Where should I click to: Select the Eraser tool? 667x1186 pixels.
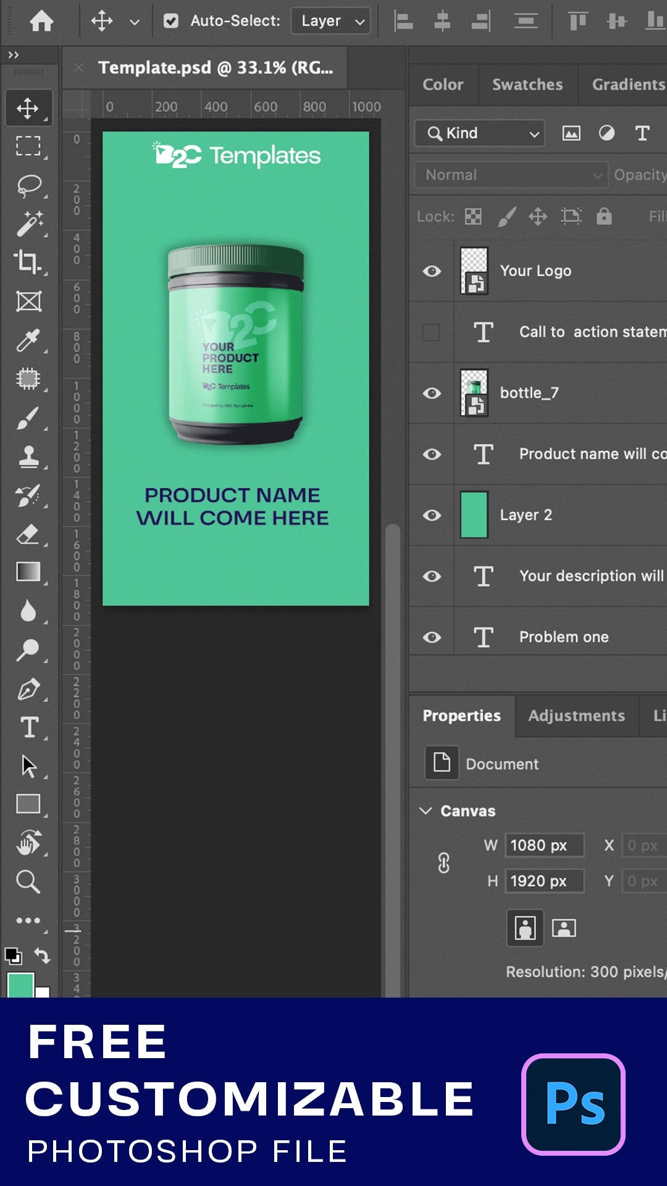28,534
